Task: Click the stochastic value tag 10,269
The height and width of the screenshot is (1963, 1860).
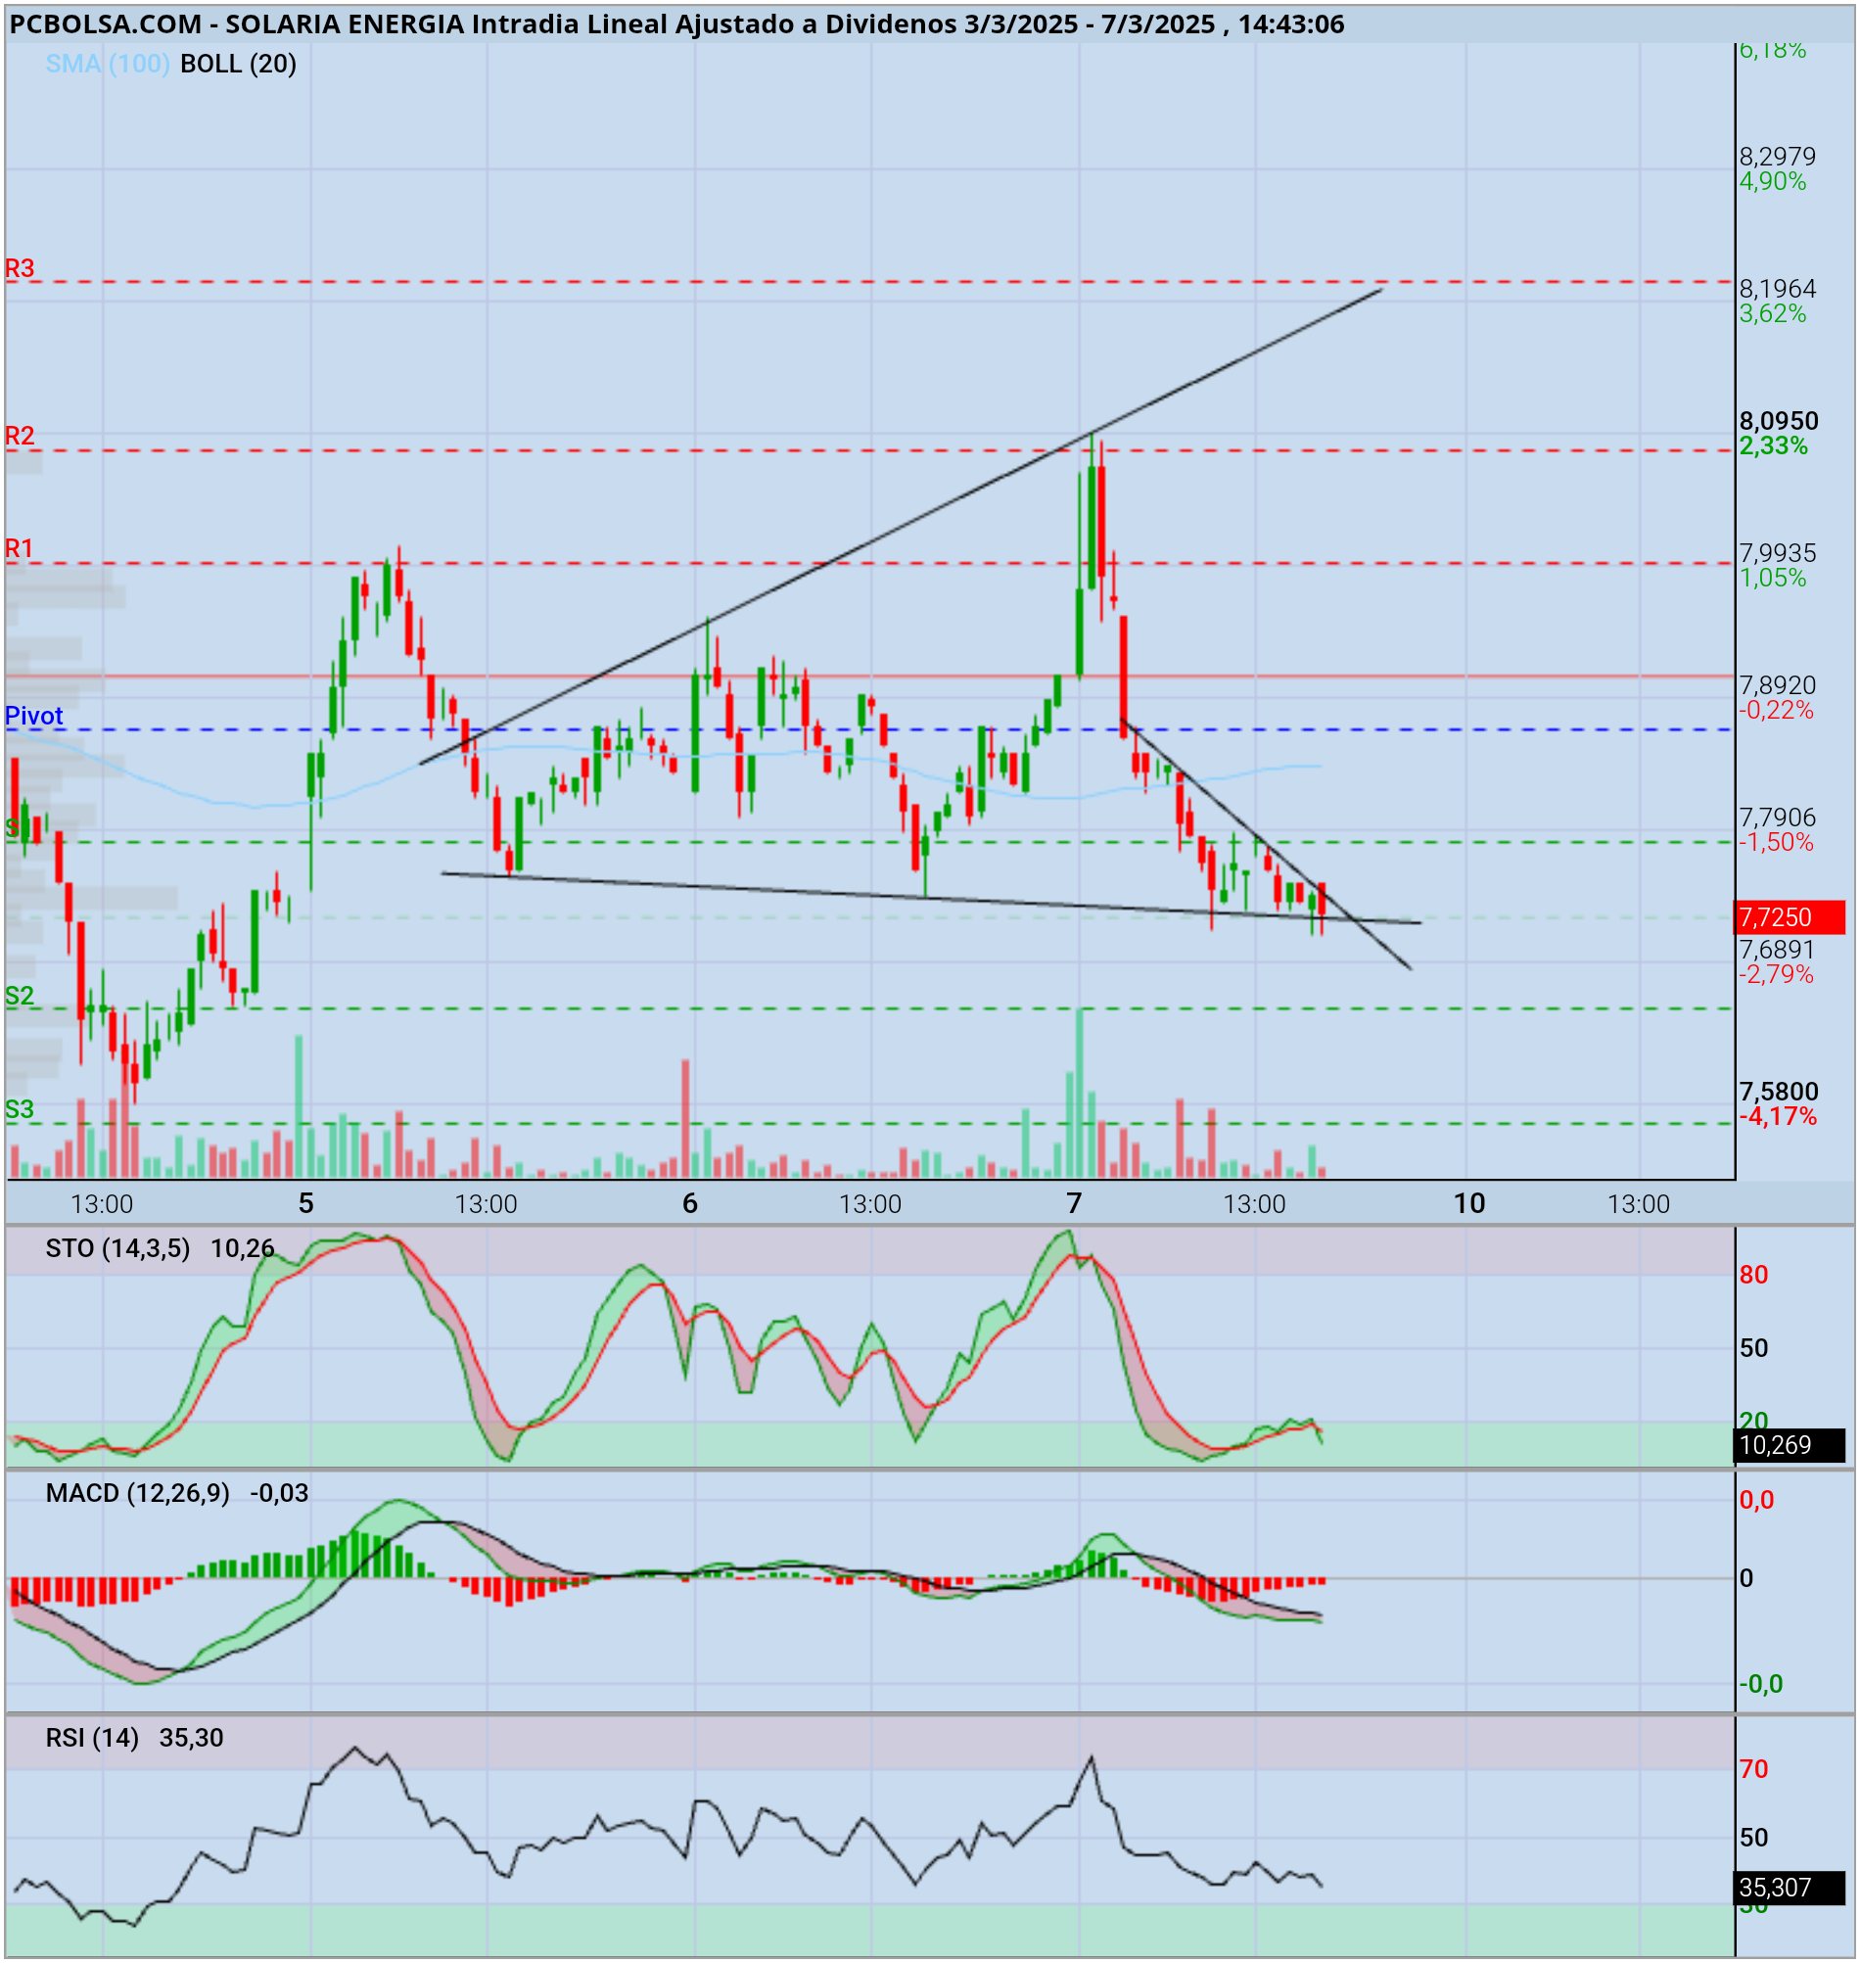Action: (1790, 1445)
